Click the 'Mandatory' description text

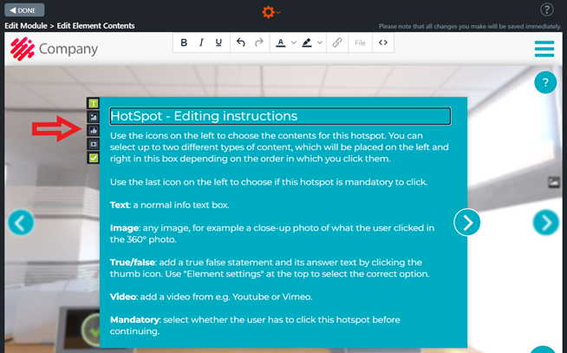coord(255,325)
